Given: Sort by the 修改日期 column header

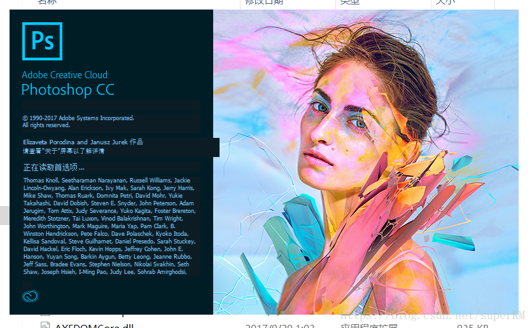Looking at the screenshot, I should (x=264, y=2).
